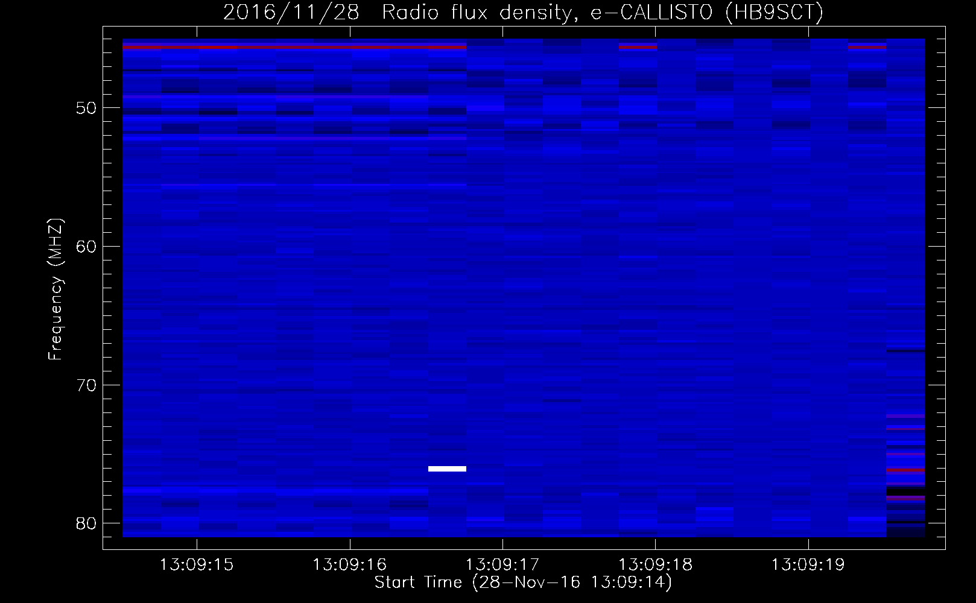Click the white bar in the spectrogram
Screen dimensions: 976x603
click(447, 469)
